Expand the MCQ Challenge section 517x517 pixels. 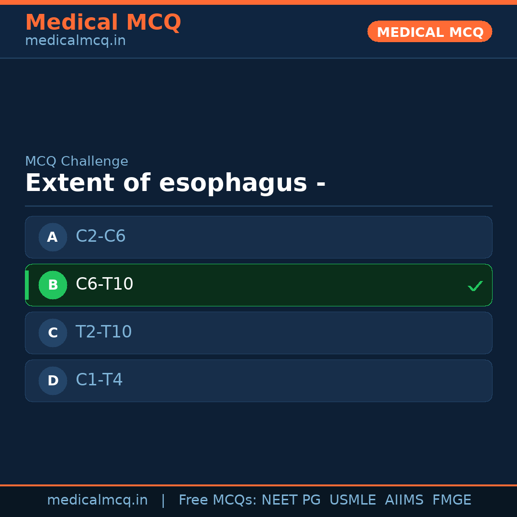pyautogui.click(x=77, y=161)
